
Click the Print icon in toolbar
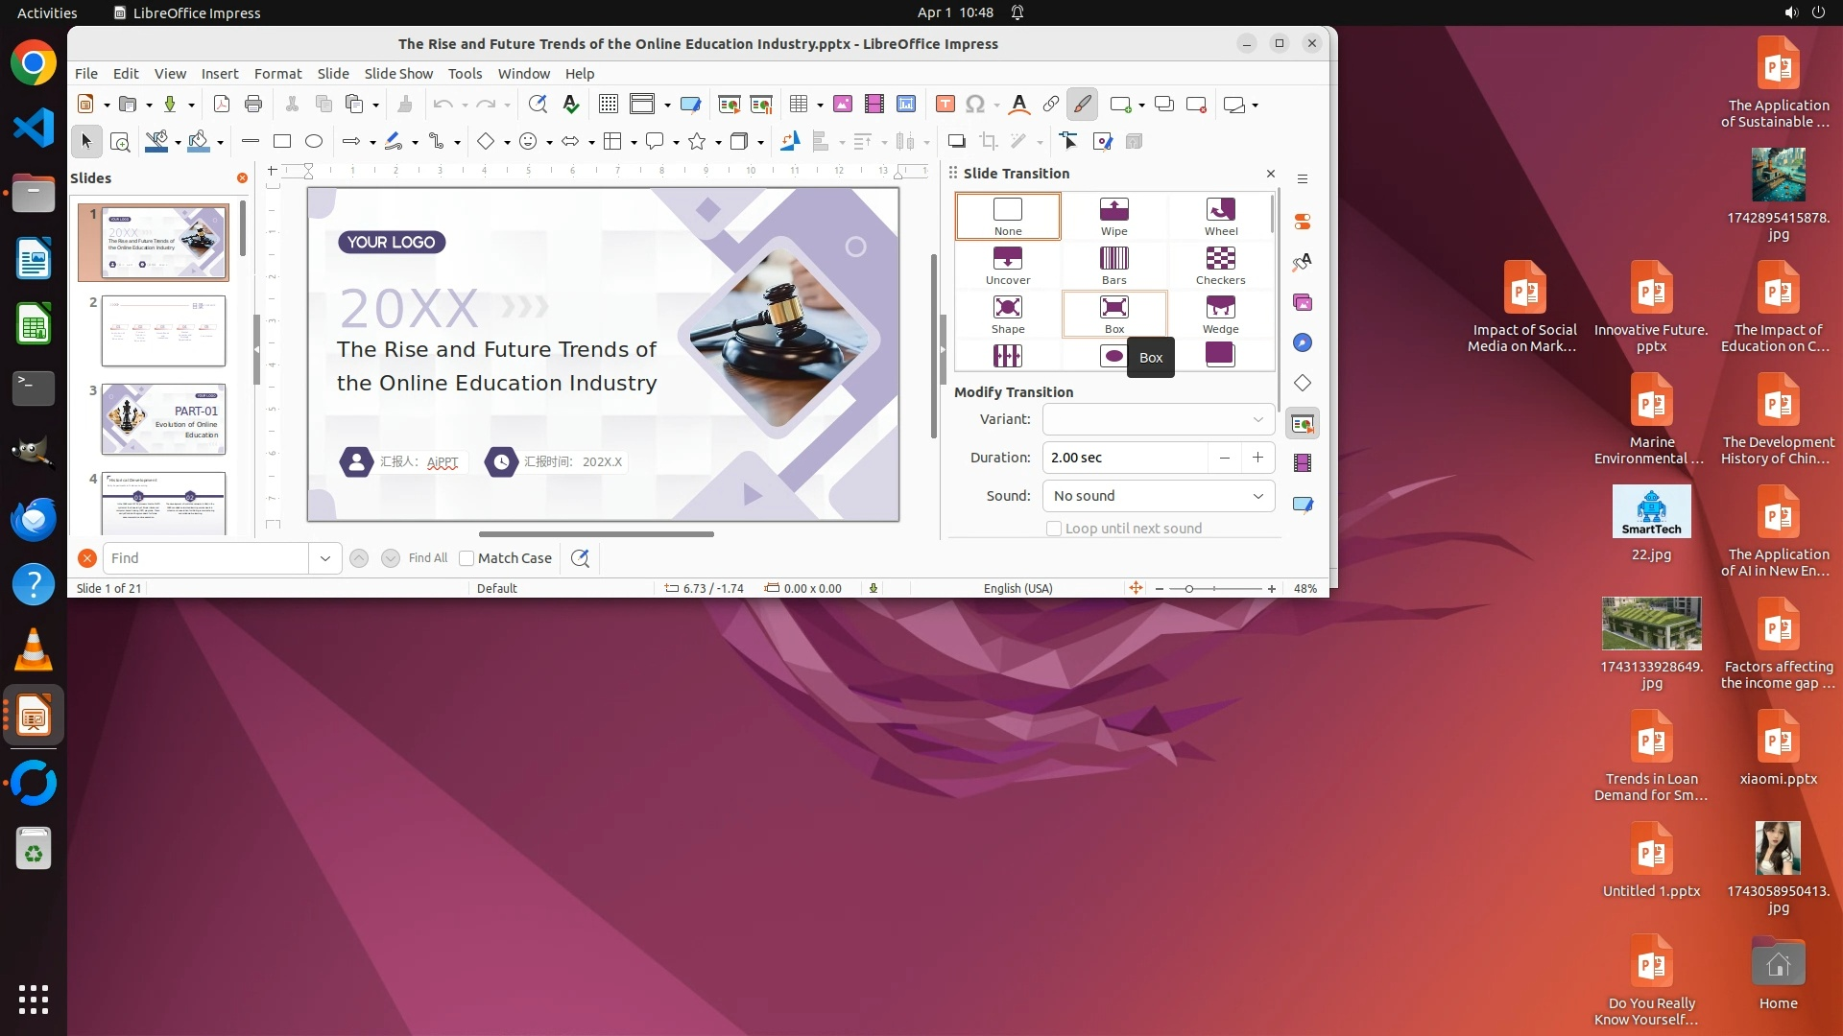253,105
